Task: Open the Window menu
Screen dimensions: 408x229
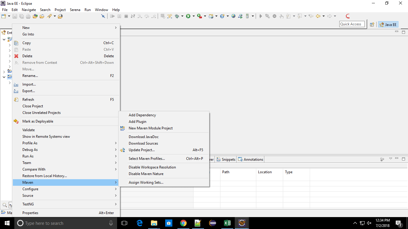Action: point(102,10)
